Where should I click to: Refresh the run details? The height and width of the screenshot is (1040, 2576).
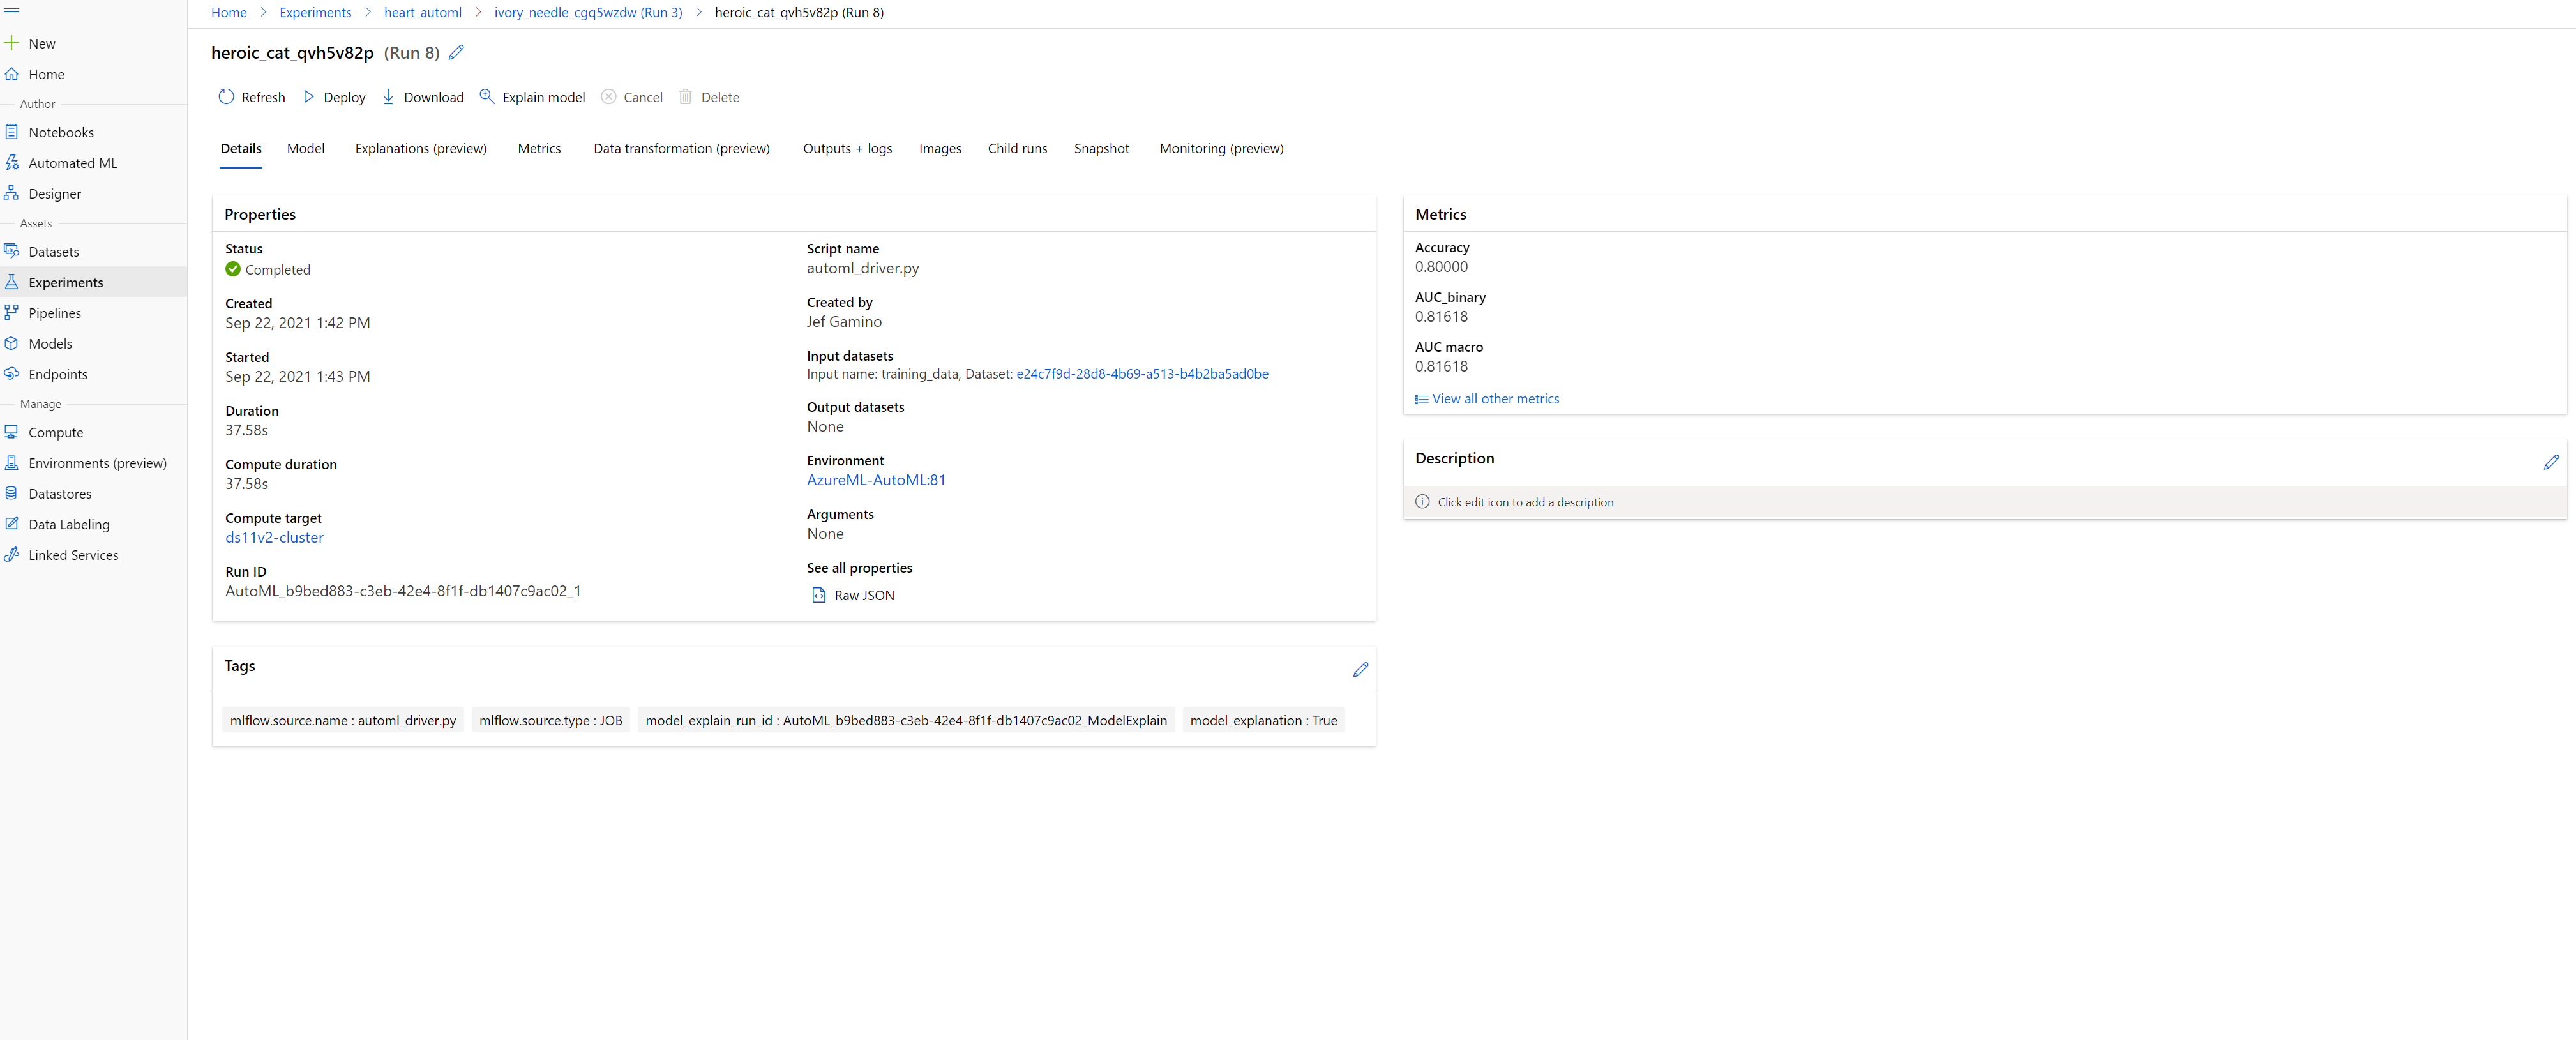point(251,96)
